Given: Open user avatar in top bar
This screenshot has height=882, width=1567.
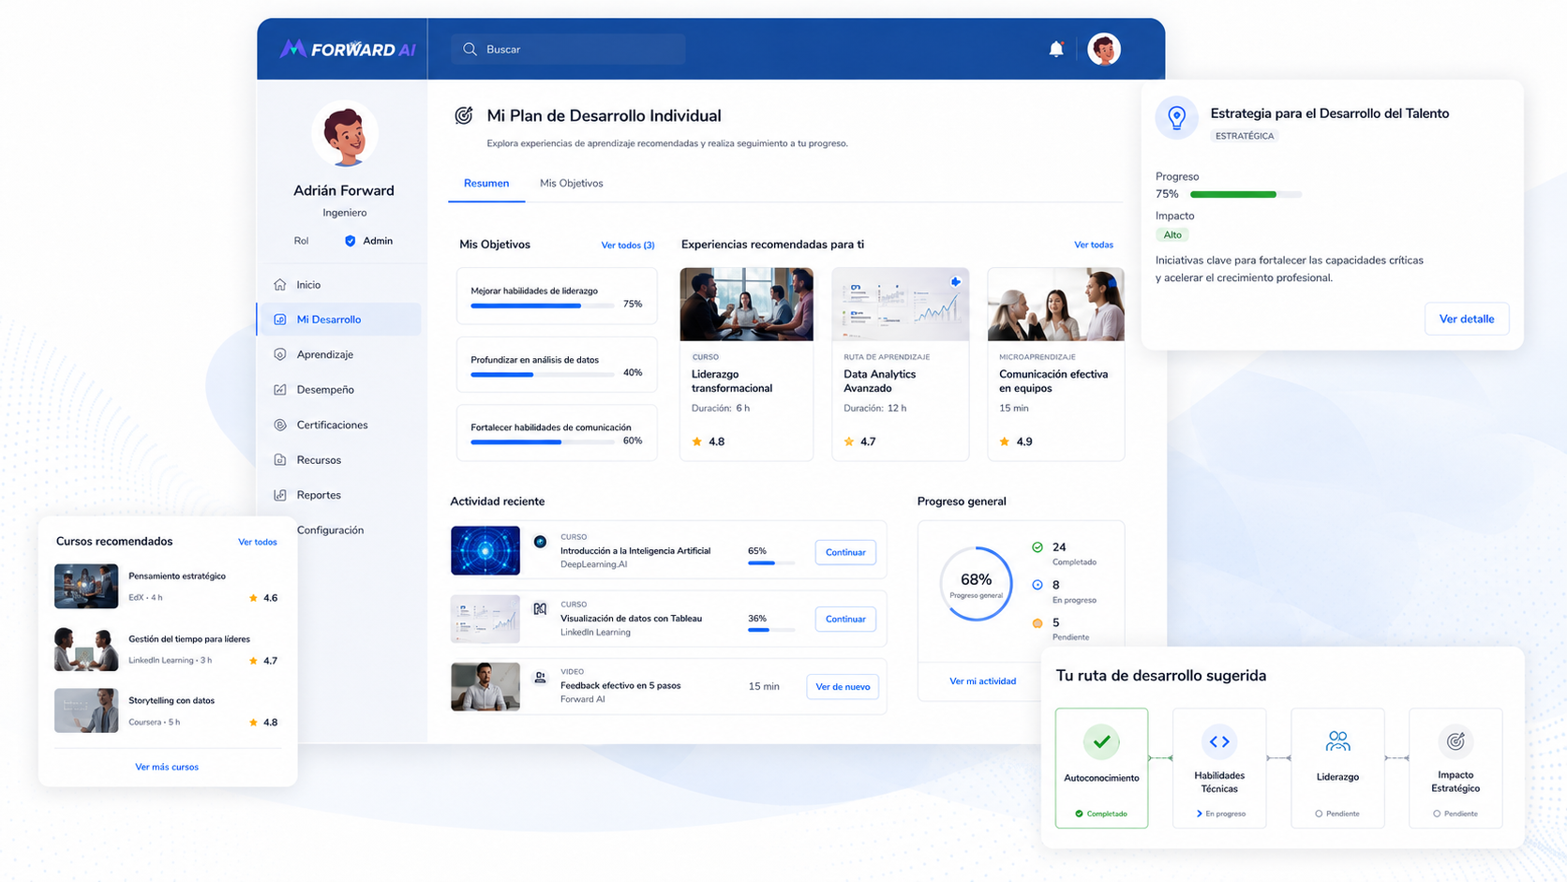Looking at the screenshot, I should coord(1104,49).
